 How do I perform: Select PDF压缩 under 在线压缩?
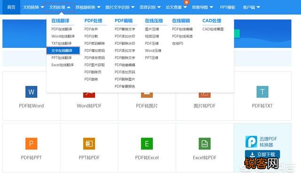click(x=151, y=43)
